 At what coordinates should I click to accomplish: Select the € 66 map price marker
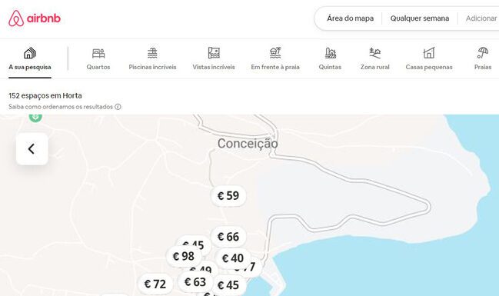pos(228,237)
